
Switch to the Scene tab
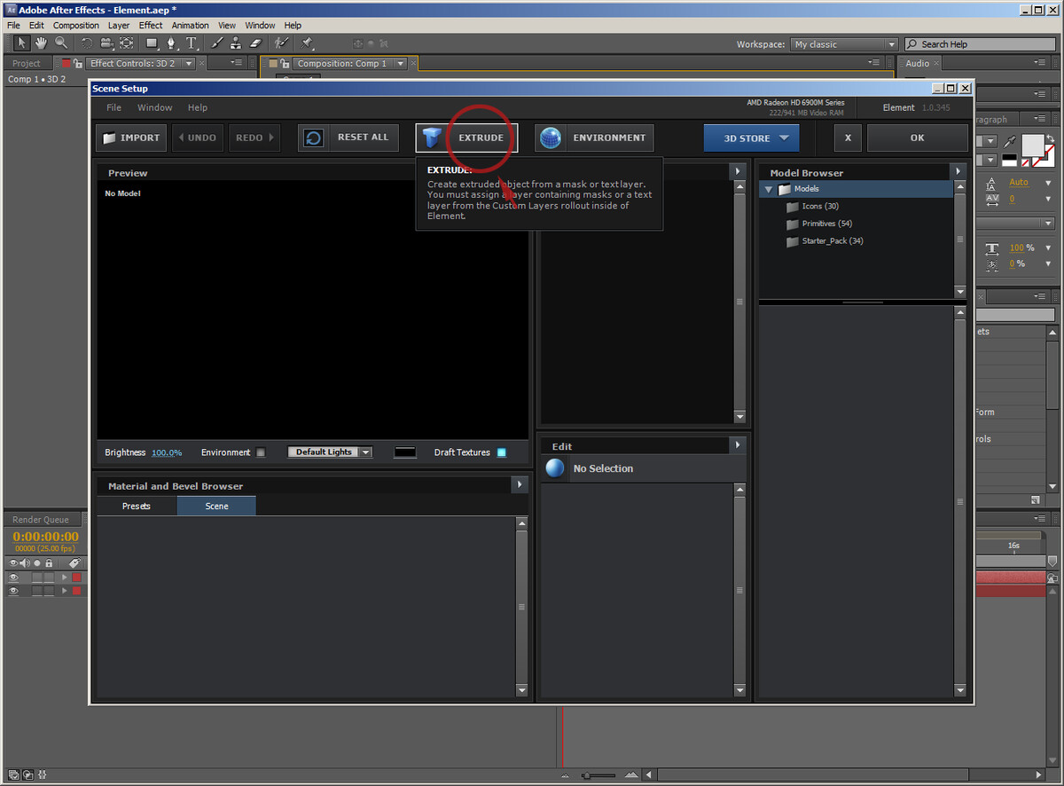tap(216, 506)
